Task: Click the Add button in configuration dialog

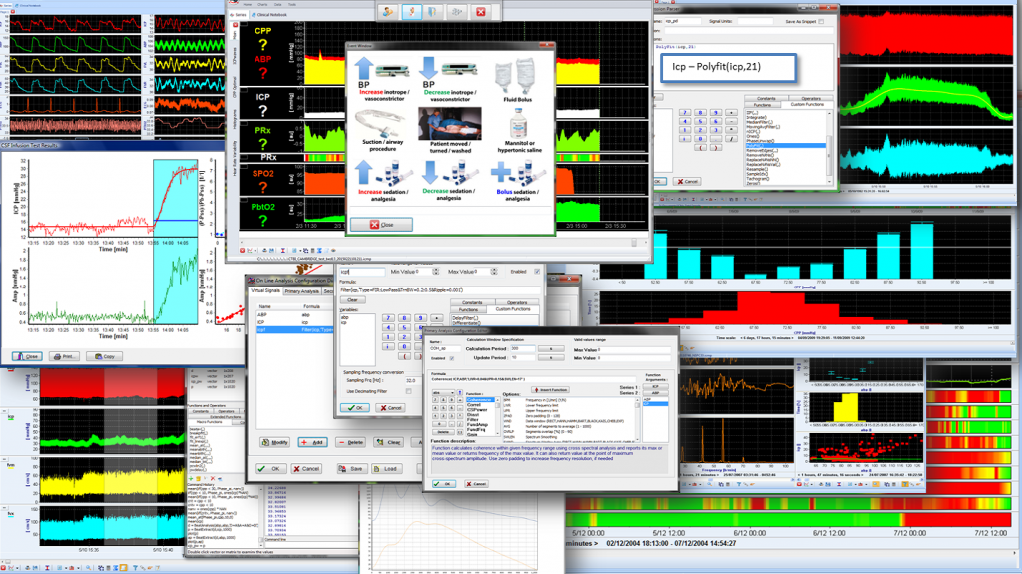Action: click(x=311, y=442)
